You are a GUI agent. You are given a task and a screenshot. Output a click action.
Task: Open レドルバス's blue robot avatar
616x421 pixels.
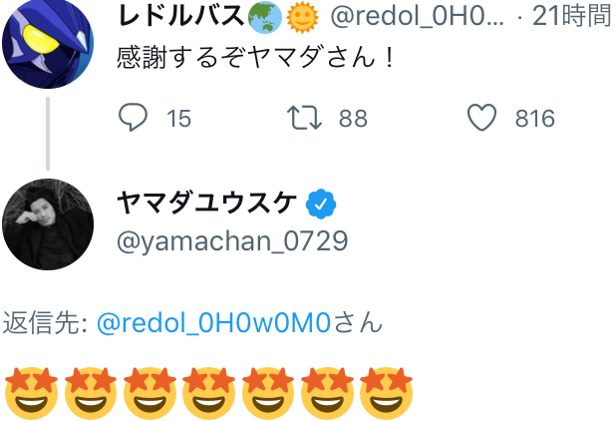click(x=48, y=44)
